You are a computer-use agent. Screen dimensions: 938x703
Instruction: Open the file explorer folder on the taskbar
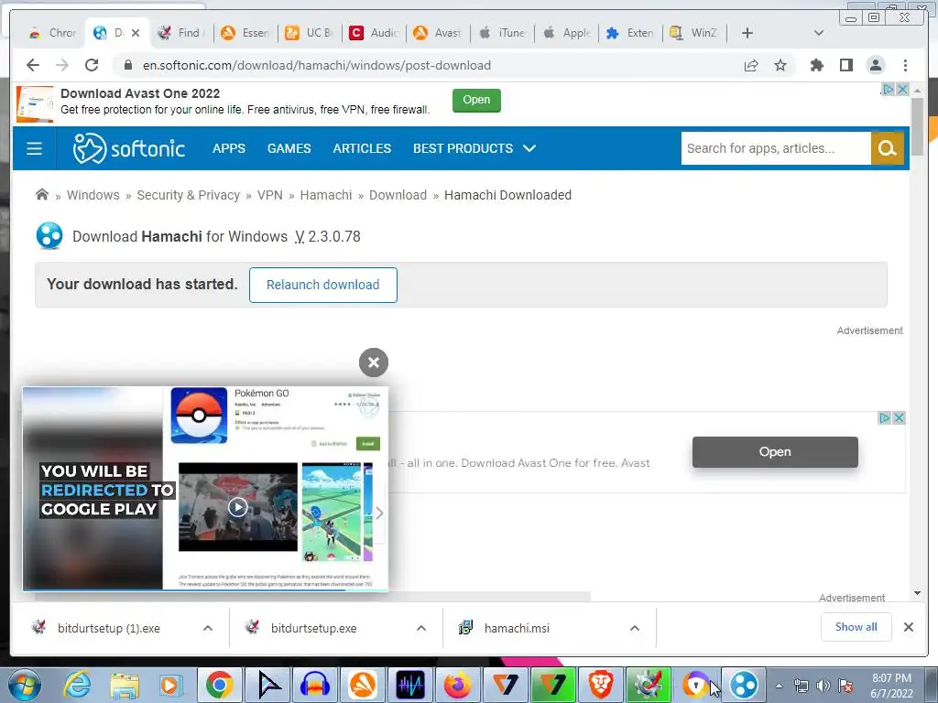(x=125, y=685)
